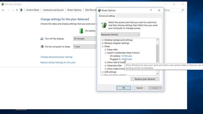Select System unattended sleep timeout label
The height and width of the screenshot is (114, 203).
point(123,53)
